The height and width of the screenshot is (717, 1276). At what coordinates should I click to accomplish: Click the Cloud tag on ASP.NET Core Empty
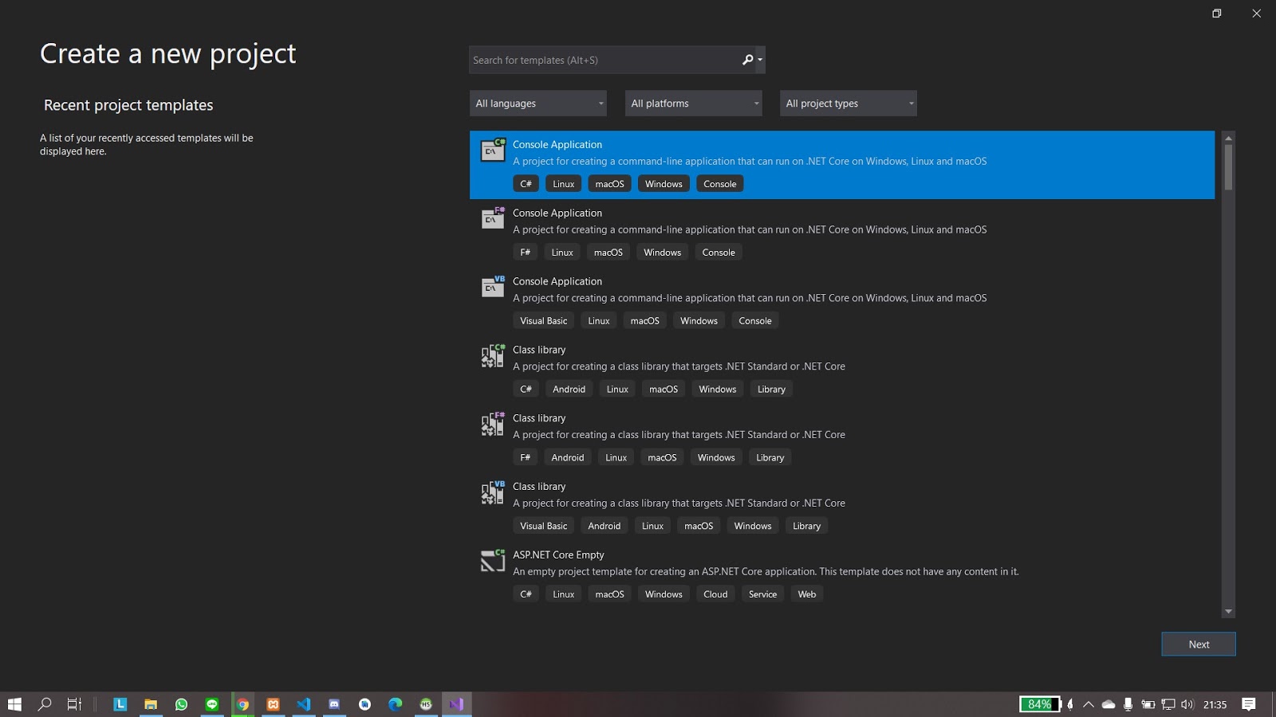click(x=715, y=594)
